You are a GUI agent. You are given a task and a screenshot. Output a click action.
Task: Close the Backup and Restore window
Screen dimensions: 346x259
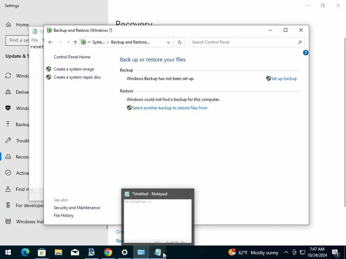pyautogui.click(x=301, y=30)
